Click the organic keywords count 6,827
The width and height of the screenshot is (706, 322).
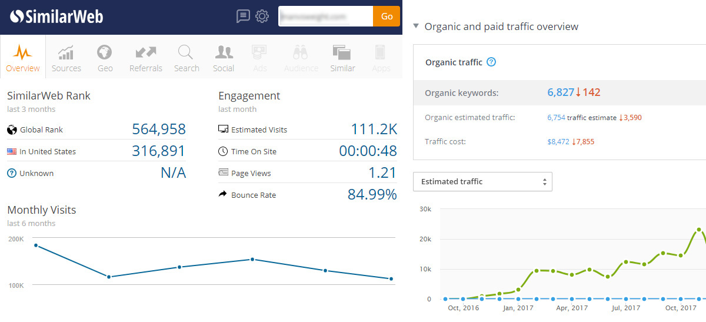pyautogui.click(x=560, y=92)
